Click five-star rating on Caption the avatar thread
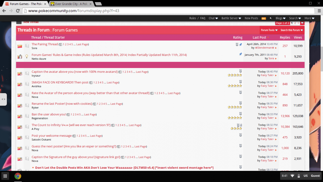323x182 pixels. click(x=235, y=75)
